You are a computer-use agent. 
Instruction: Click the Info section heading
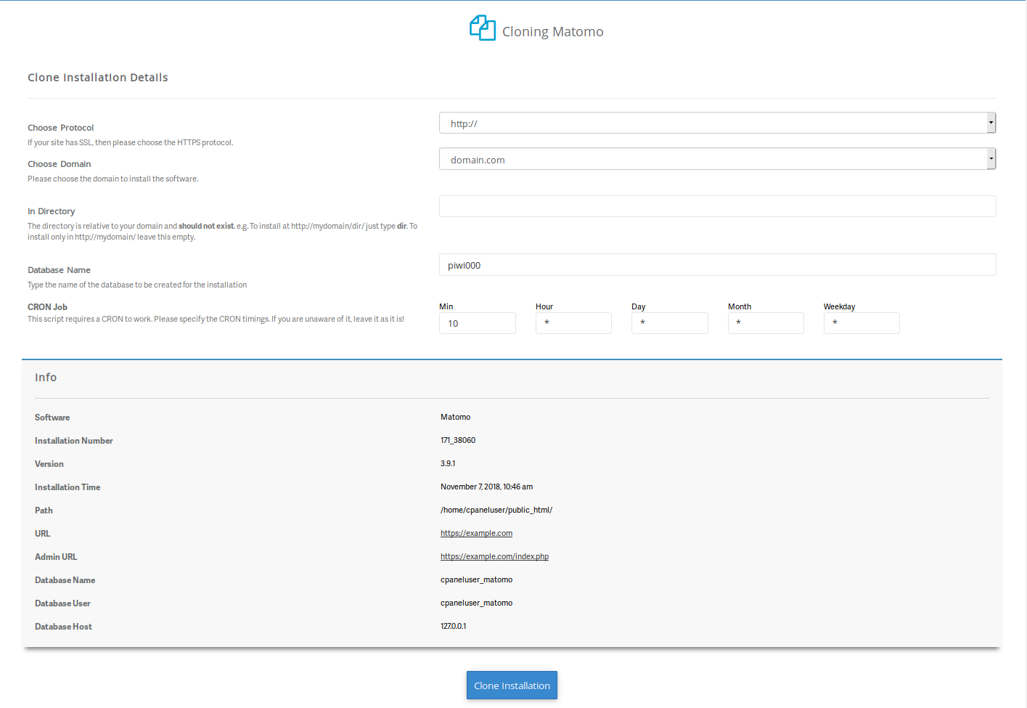(x=46, y=378)
